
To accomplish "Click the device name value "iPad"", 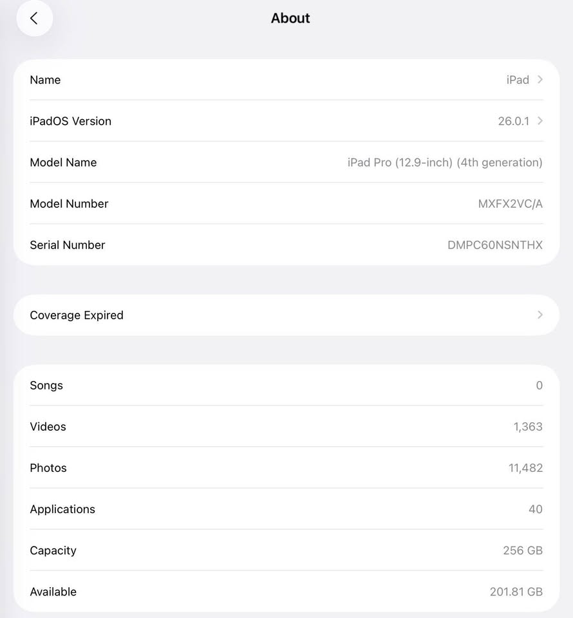I will pos(518,80).
